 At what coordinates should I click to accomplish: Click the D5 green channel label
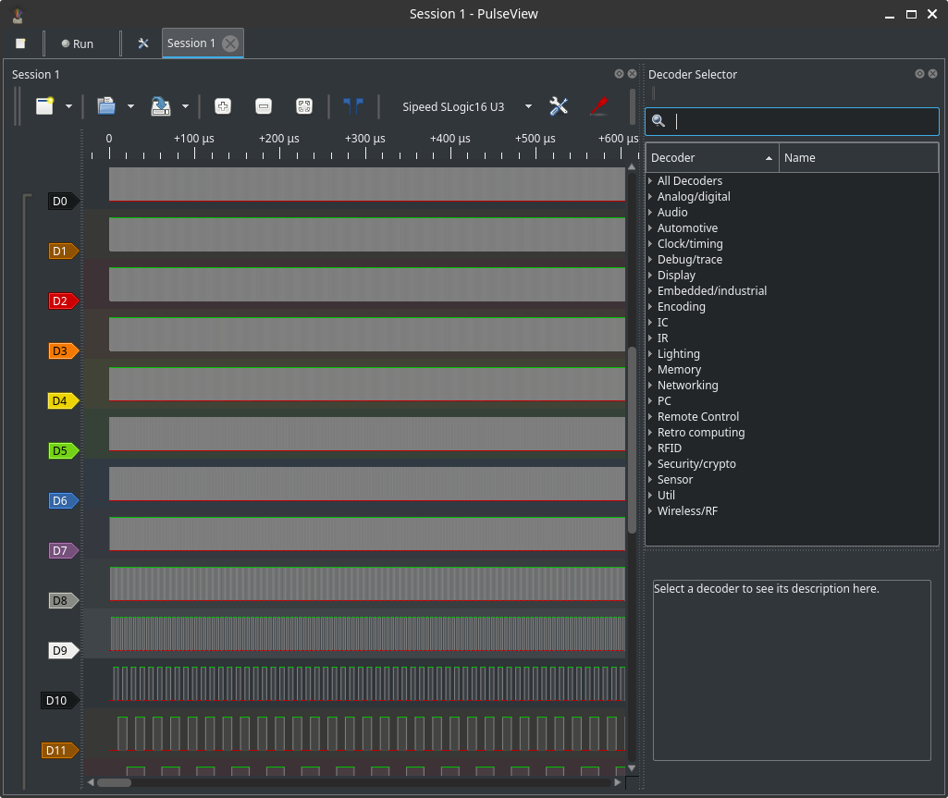pyautogui.click(x=61, y=451)
